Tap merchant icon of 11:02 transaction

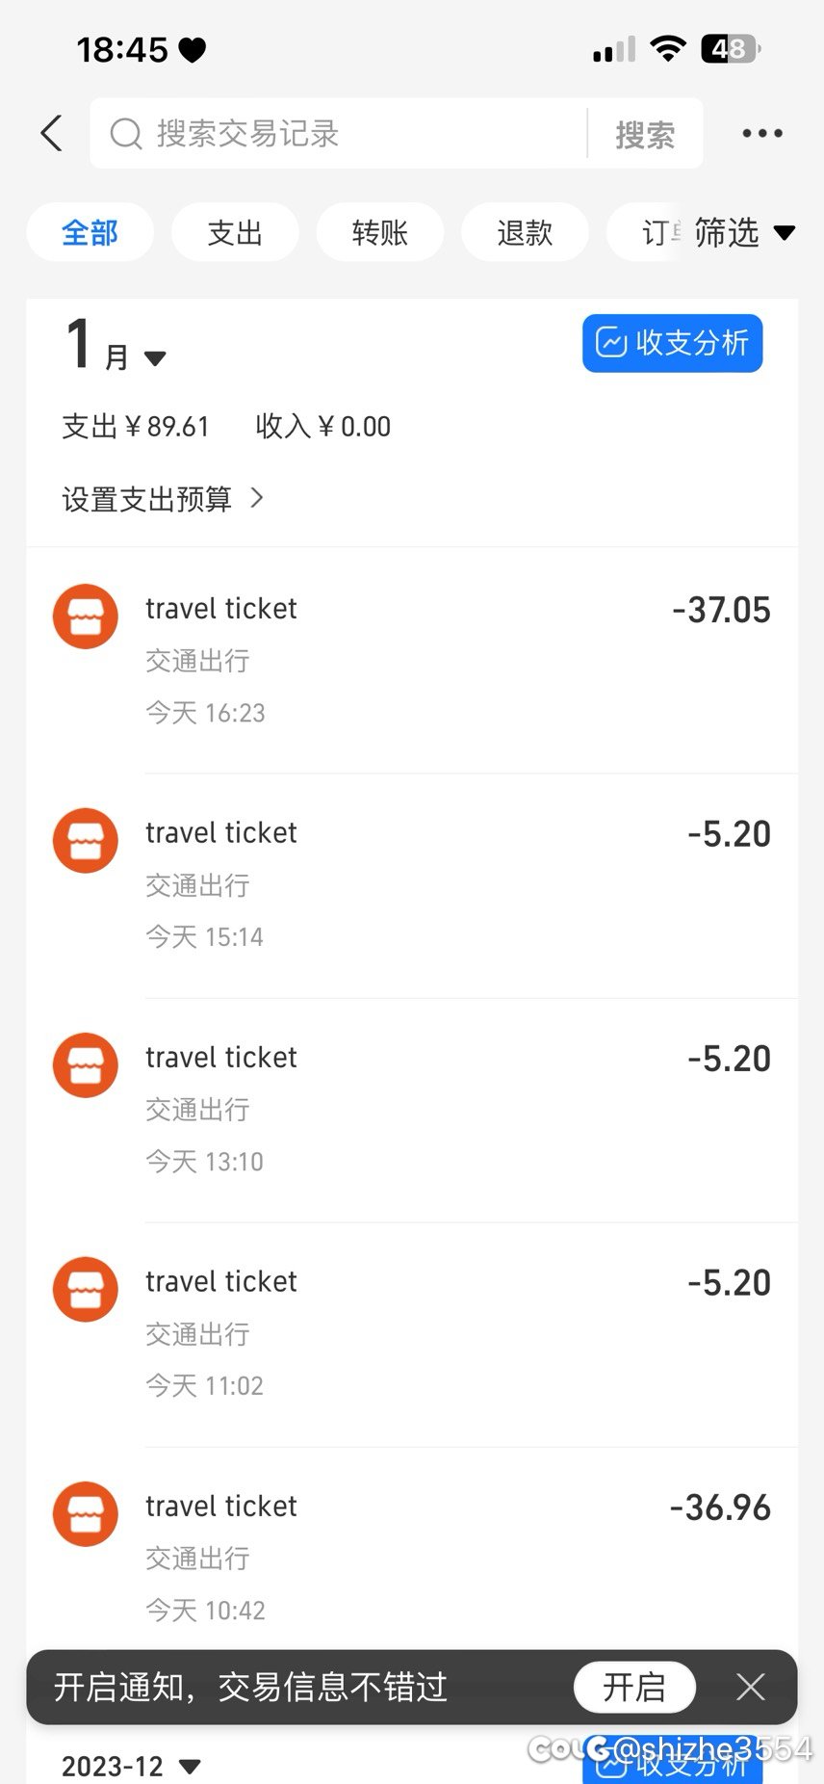tap(86, 1290)
